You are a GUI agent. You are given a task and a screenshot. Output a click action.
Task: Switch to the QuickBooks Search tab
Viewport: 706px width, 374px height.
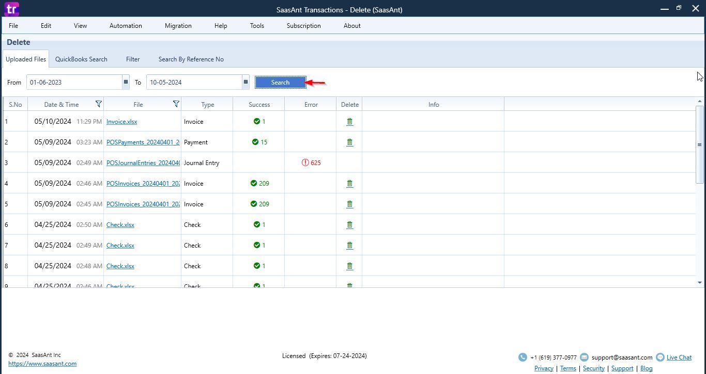click(81, 59)
